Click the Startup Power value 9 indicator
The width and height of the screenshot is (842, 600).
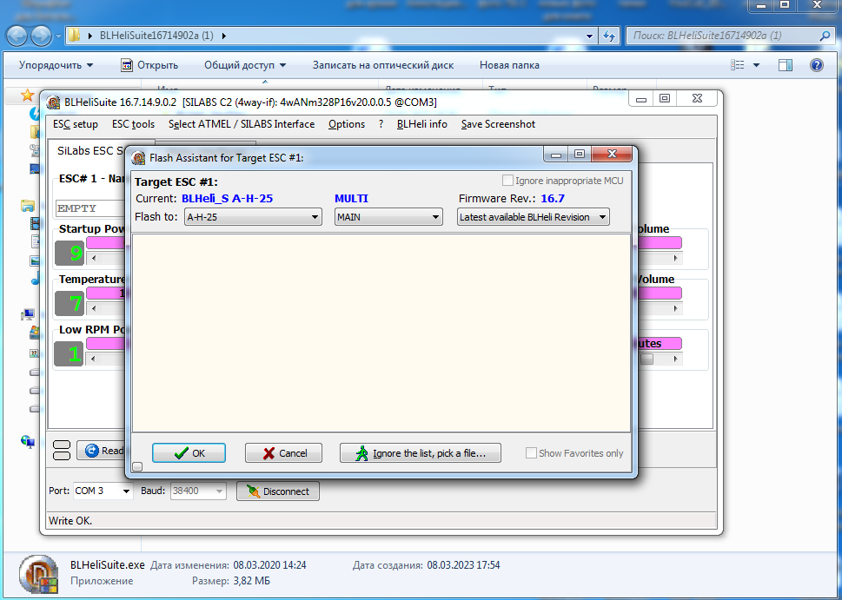tap(70, 254)
